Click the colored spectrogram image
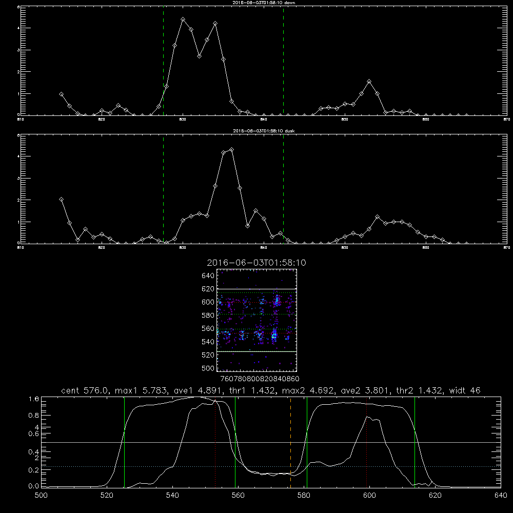Viewport: 513px width, 513px height. (x=256, y=320)
